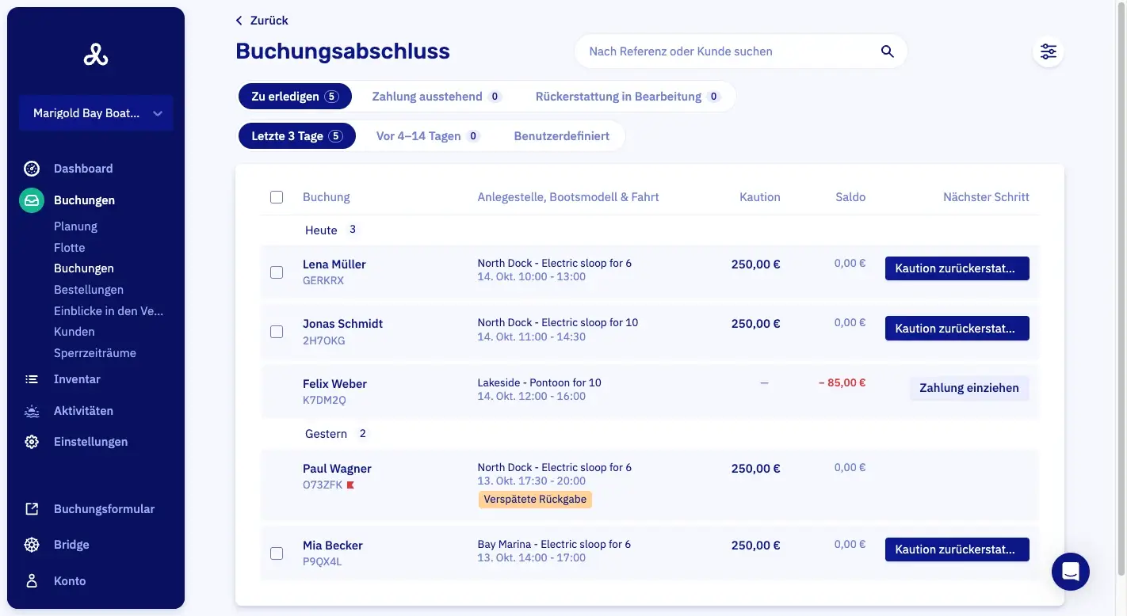1127x616 pixels.
Task: Click the Einstellungen gear icon
Action: coord(32,442)
